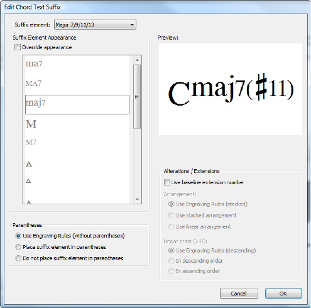Viewport: 311px width, 308px height.
Task: Select the maj7 suffix appearance
Action: (77, 104)
